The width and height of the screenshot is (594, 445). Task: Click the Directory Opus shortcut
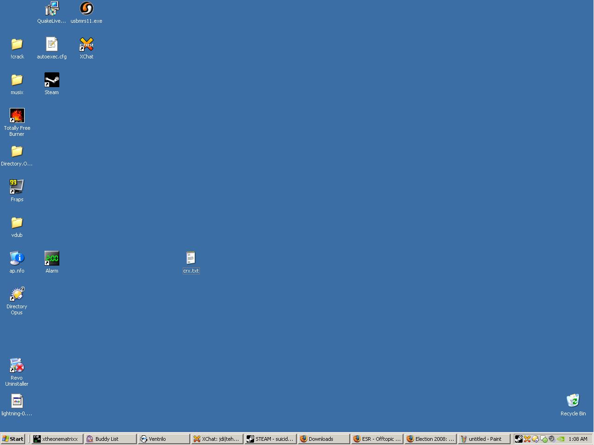17,294
